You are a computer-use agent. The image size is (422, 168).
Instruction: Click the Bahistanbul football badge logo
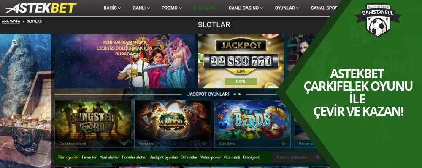378,20
